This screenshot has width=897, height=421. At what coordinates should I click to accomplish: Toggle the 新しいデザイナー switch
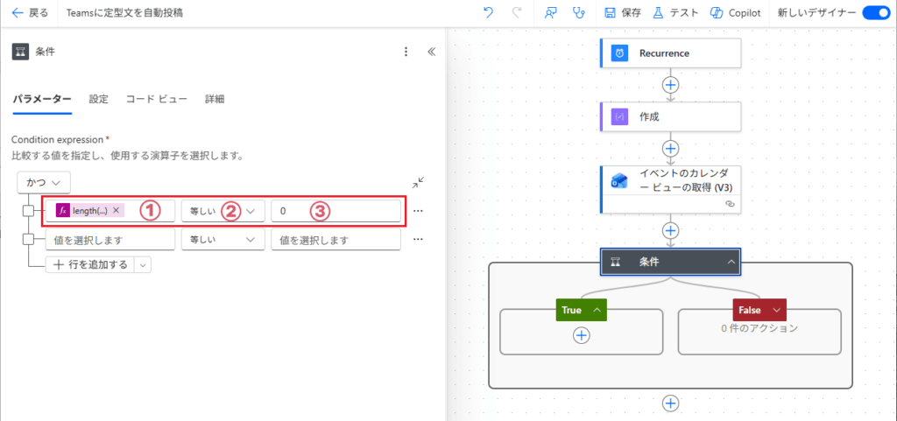click(x=875, y=13)
